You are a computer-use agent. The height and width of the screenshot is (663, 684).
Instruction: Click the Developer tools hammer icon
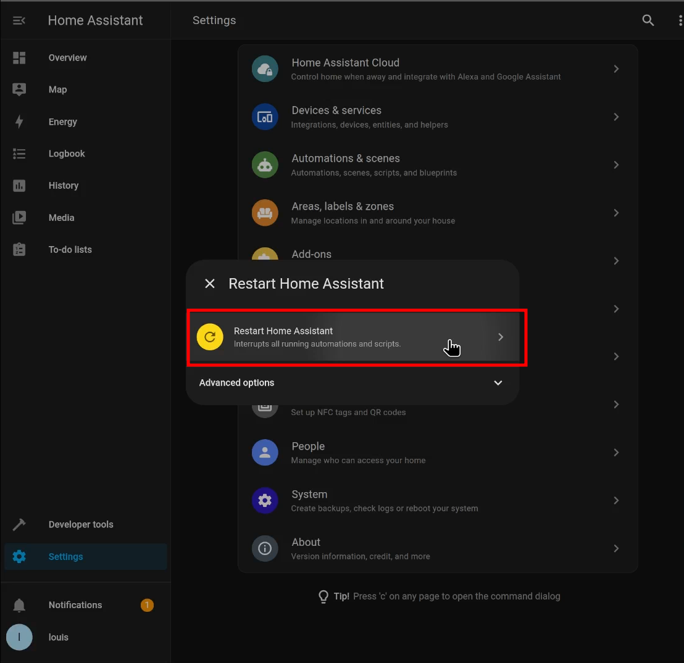(x=19, y=524)
